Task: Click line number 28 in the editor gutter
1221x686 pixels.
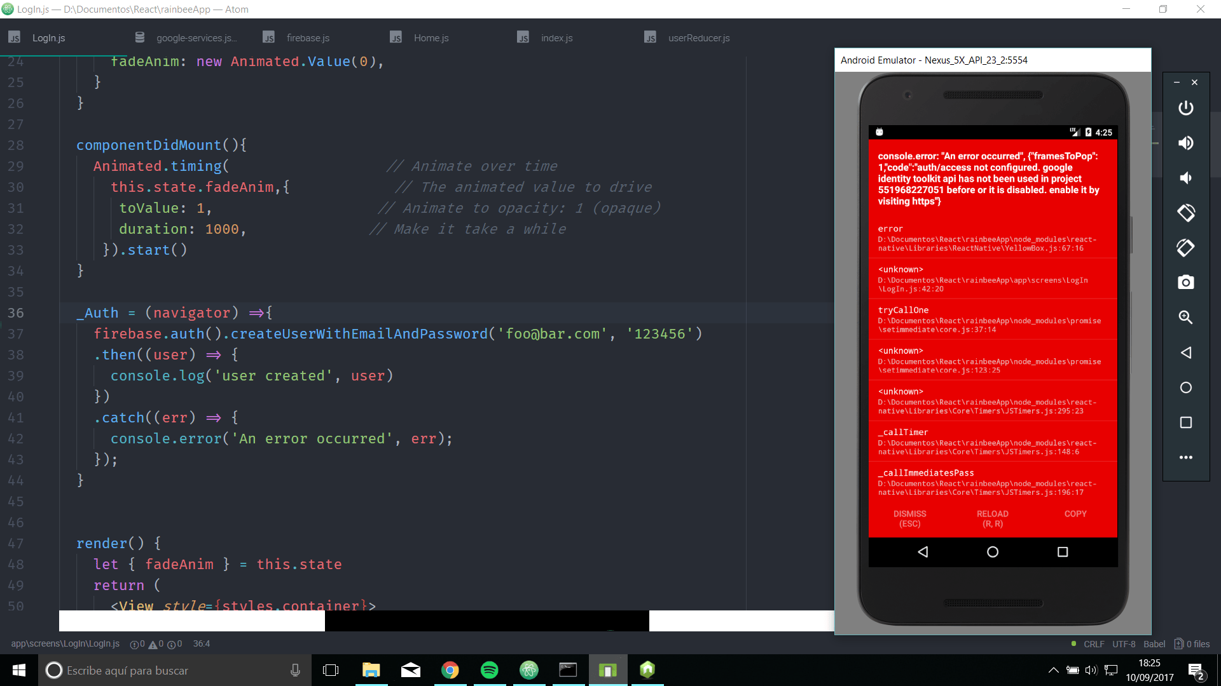Action: click(x=16, y=145)
